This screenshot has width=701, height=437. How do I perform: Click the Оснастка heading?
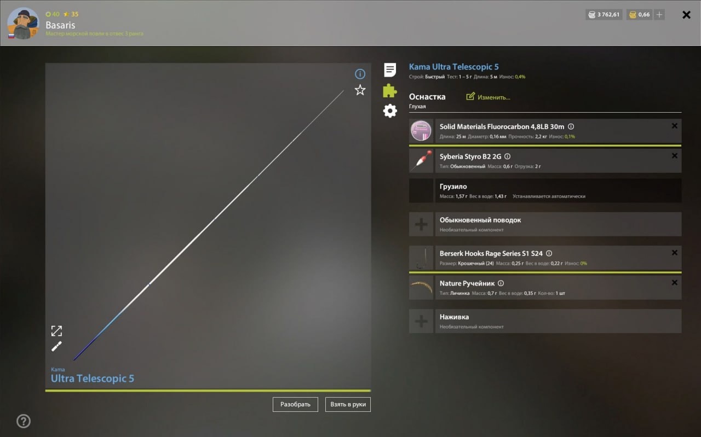(x=427, y=97)
